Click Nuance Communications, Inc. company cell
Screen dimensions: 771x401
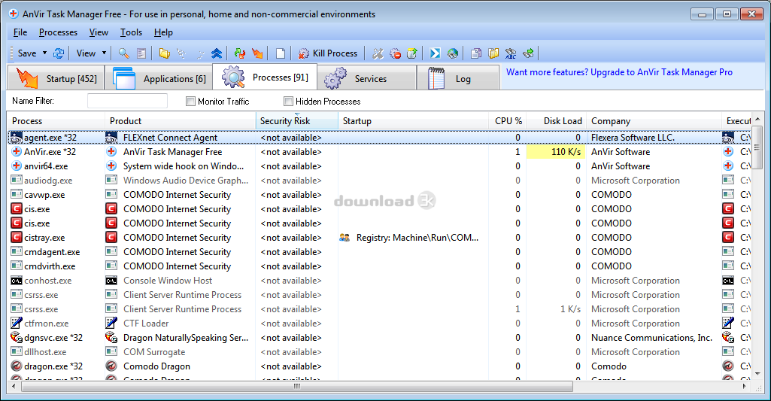click(651, 338)
